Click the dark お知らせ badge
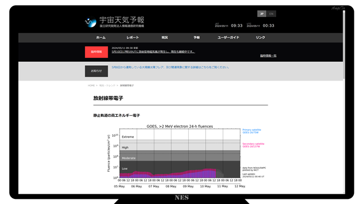This screenshot has height=204, width=363. (96, 71)
